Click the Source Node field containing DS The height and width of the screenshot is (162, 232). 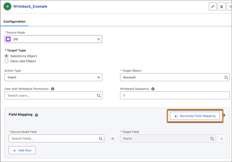[53, 39]
